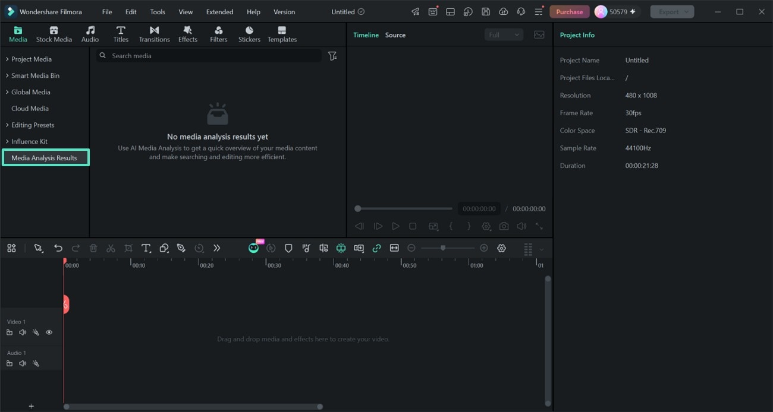773x412 pixels.
Task: Open timeline settings gear
Action: click(x=501, y=248)
